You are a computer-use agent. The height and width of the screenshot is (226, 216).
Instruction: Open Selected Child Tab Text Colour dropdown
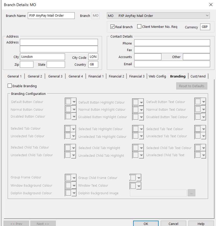(x=204, y=148)
